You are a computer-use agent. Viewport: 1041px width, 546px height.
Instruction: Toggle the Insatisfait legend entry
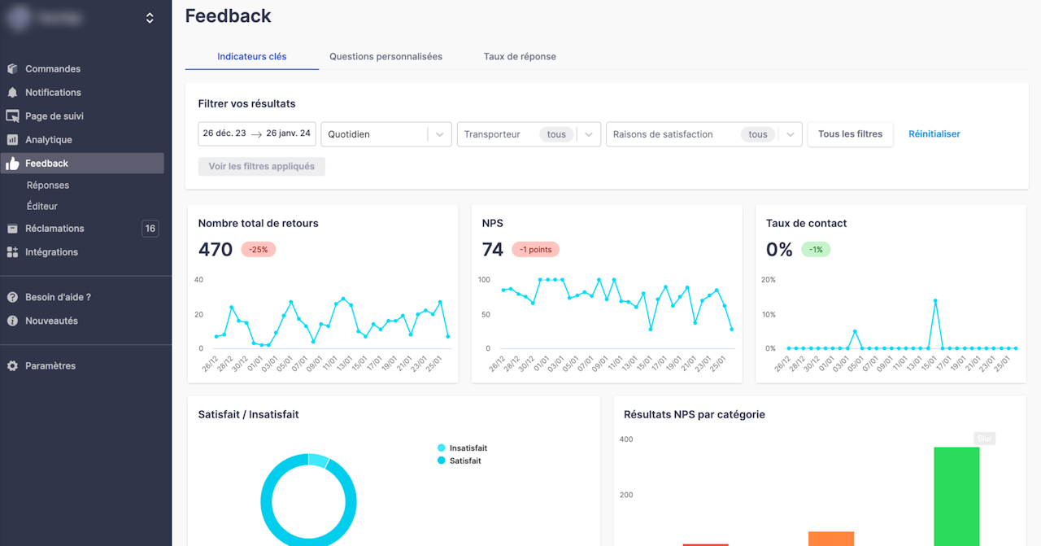click(462, 448)
